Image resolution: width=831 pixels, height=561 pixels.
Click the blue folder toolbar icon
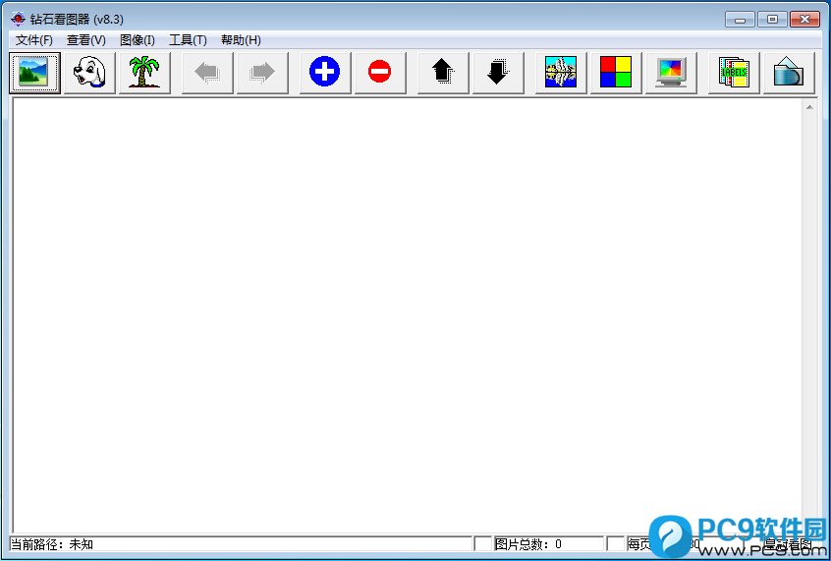pos(789,73)
